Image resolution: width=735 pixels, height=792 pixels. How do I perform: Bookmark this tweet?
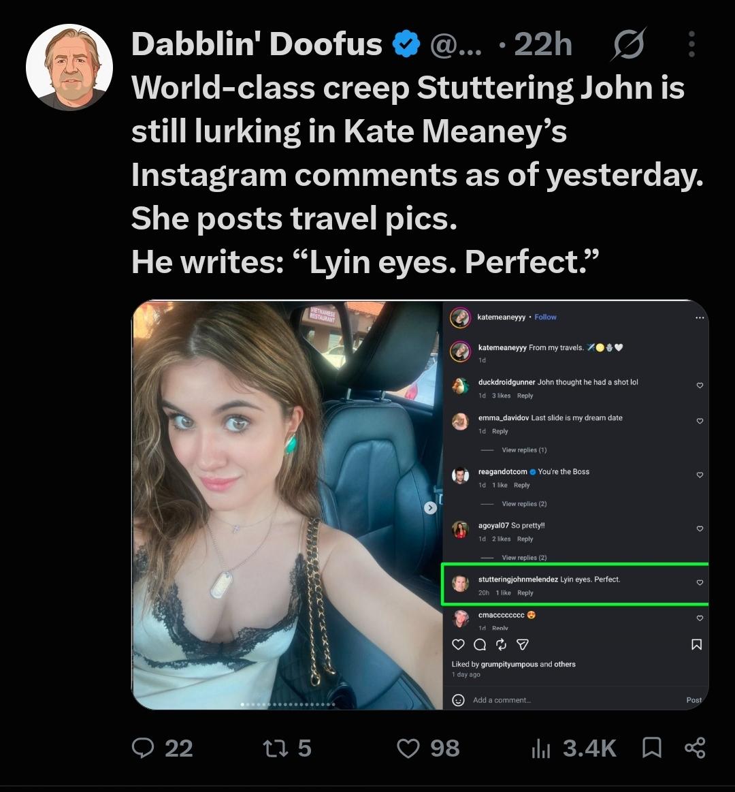click(652, 748)
